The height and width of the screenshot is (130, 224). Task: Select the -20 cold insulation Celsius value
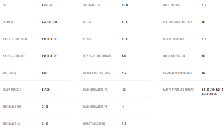[124, 90]
